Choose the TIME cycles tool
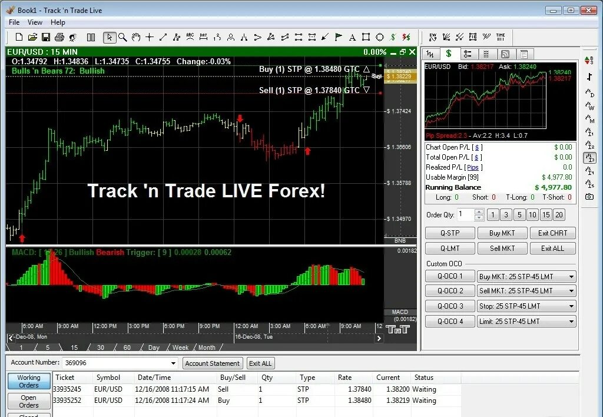The width and height of the screenshot is (603, 417). (x=501, y=37)
